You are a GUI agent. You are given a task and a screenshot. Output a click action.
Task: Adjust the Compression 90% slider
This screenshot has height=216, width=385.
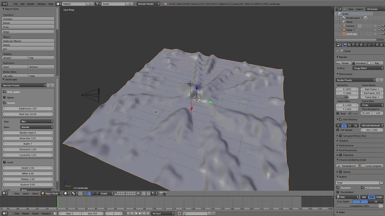coord(360,206)
